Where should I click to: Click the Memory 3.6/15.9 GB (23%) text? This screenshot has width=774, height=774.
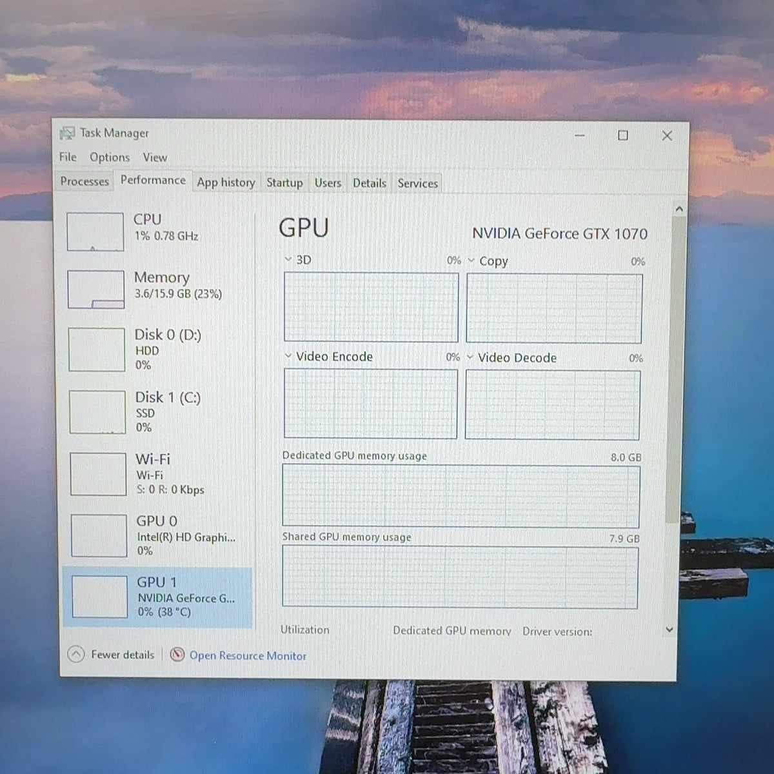[178, 294]
